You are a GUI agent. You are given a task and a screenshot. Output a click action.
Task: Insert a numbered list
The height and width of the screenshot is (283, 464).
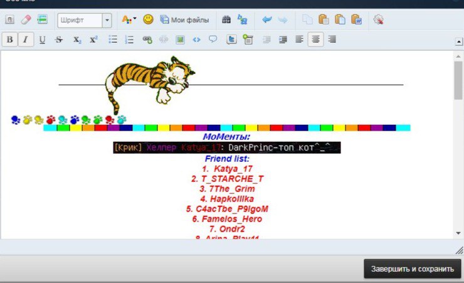tap(129, 40)
